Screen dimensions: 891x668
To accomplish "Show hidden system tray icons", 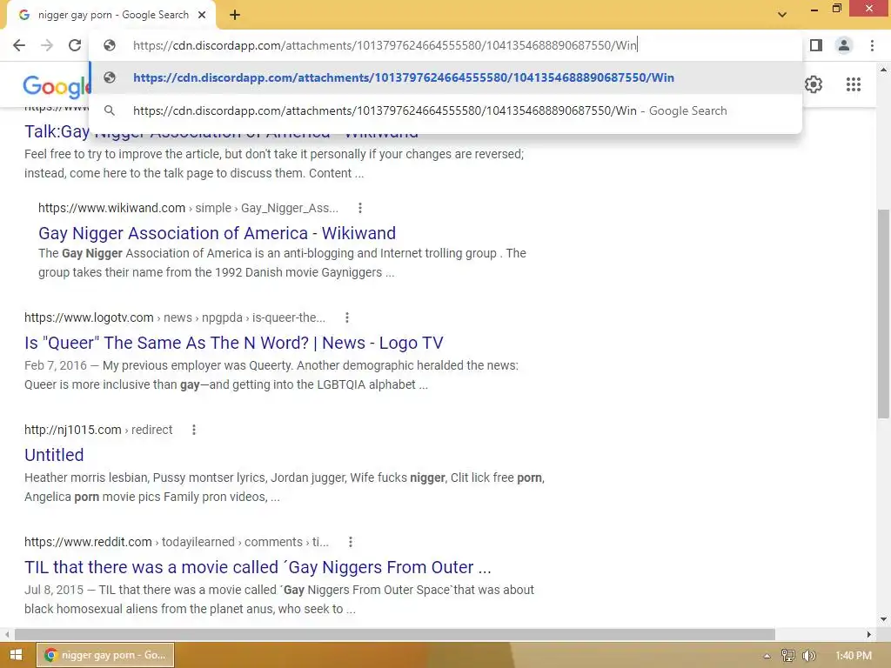I will tap(767, 656).
